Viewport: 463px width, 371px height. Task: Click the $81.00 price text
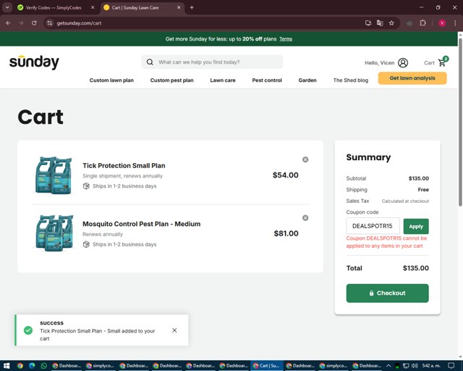(x=286, y=233)
